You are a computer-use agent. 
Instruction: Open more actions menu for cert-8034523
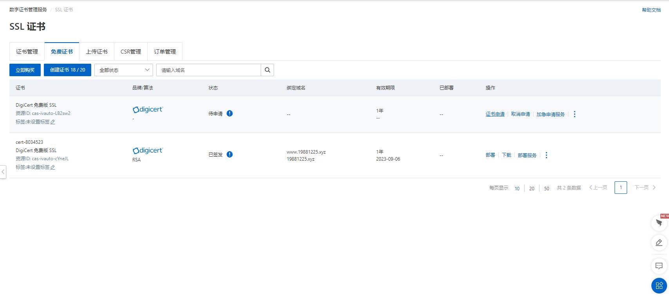click(546, 155)
